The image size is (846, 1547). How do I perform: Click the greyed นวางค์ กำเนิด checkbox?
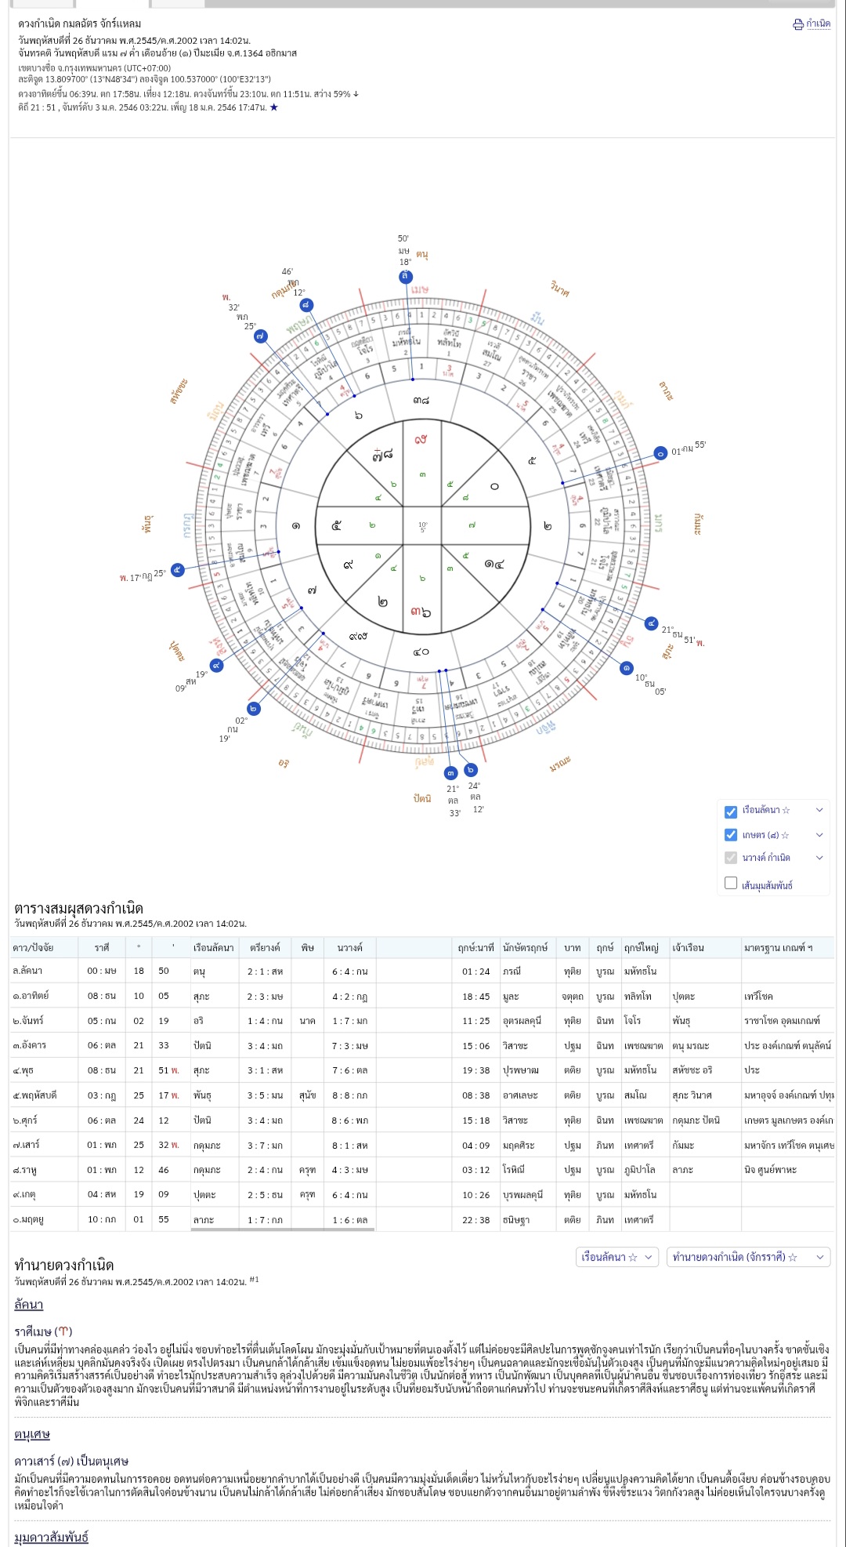pyautogui.click(x=731, y=858)
